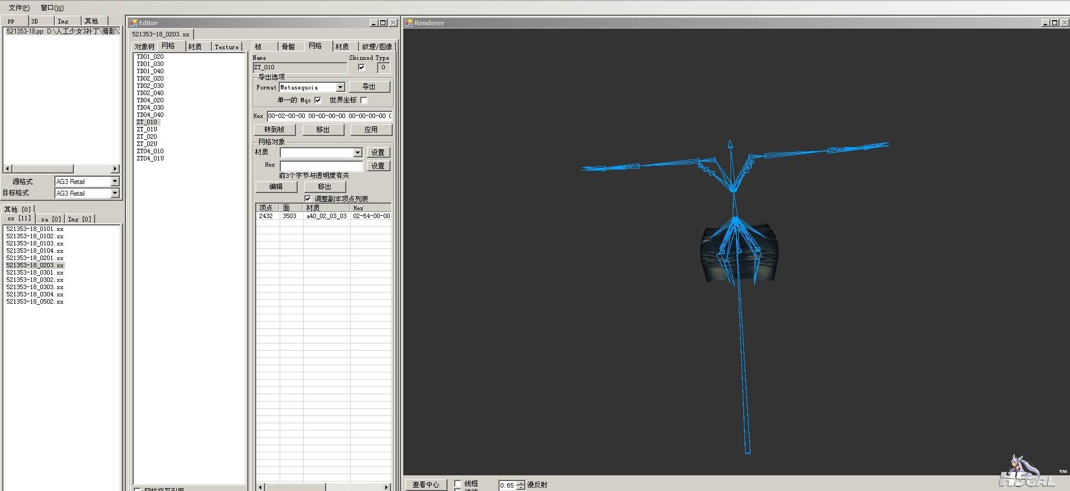Open the Format Metasequoia dropdown
Screen dimensions: 1070x491
340,87
